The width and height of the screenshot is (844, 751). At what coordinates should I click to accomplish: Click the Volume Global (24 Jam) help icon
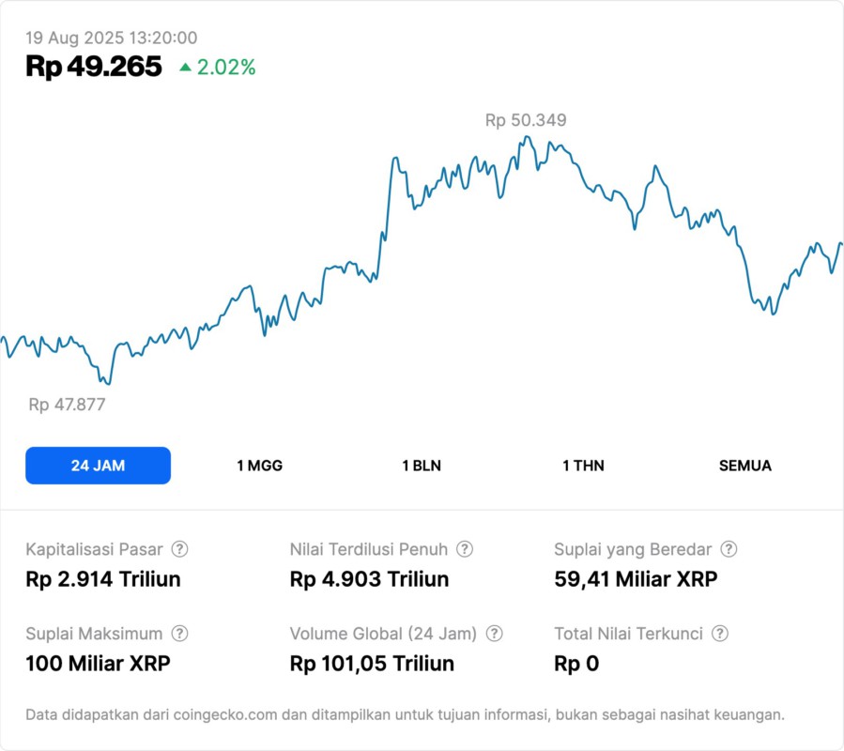point(495,634)
